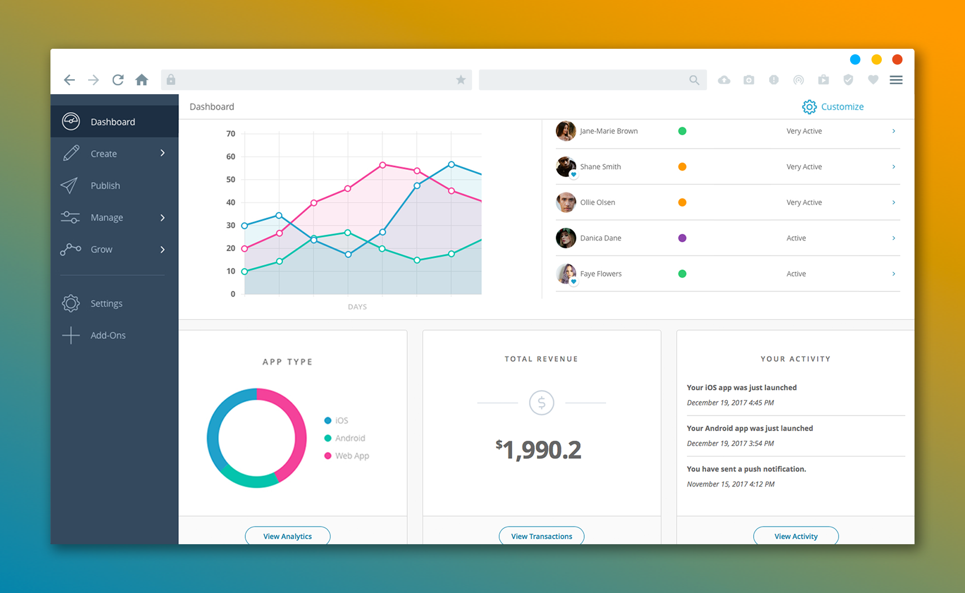
Task: Open the browser hamburger menu
Action: click(896, 80)
